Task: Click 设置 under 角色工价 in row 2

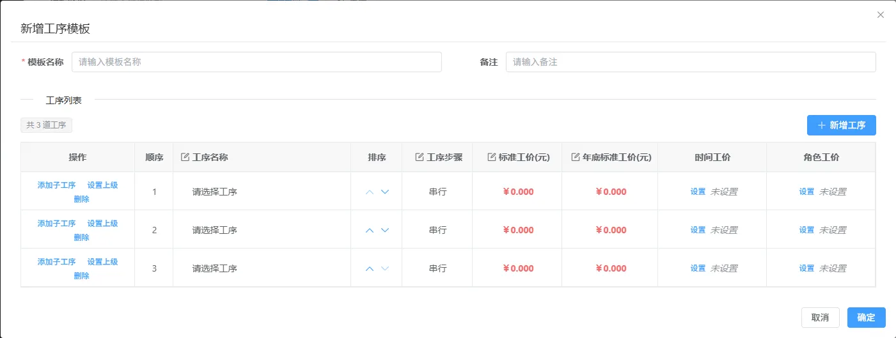Action: pyautogui.click(x=806, y=230)
